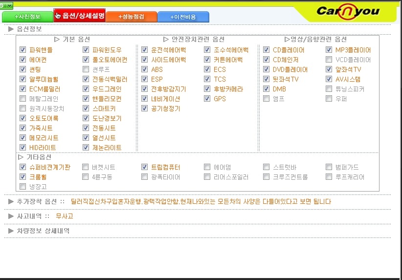Click the arrow beside 옵션정보
The image size is (402, 280).
[11, 29]
